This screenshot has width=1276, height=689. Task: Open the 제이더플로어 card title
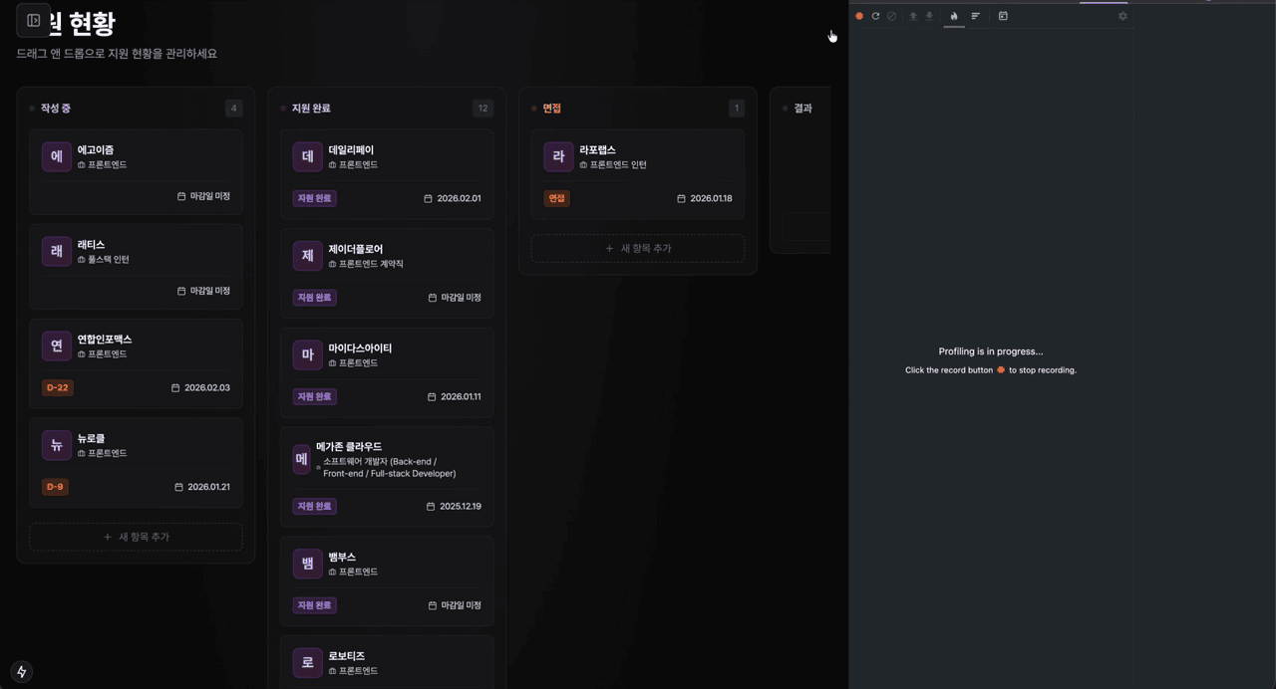356,249
